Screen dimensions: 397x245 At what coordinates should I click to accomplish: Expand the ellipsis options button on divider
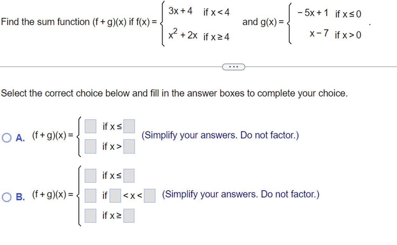(233, 66)
